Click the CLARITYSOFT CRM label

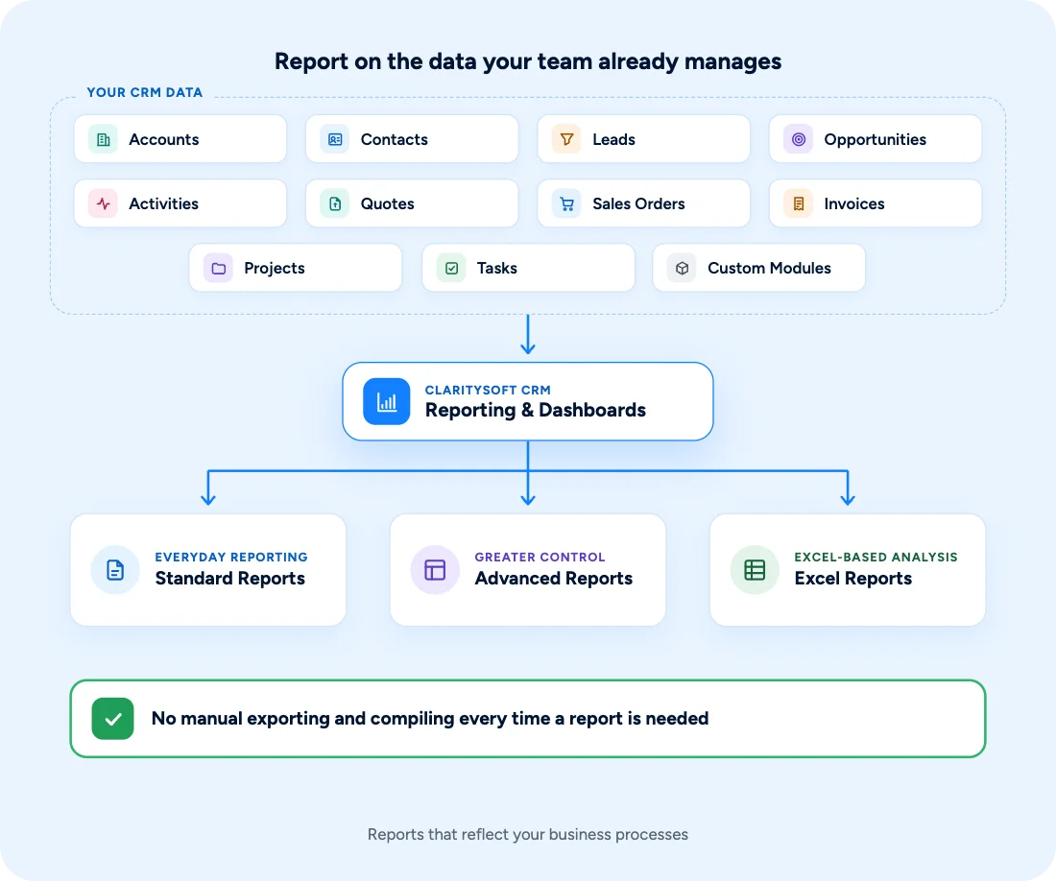488,390
